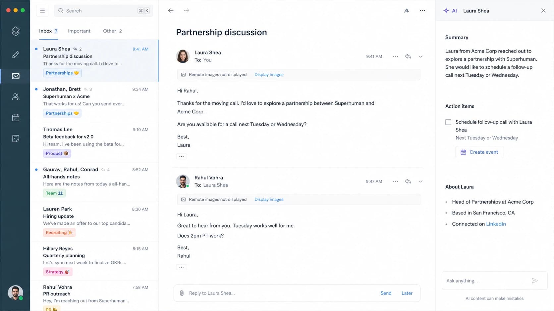Click the AI sparkle icon in side panel
The width and height of the screenshot is (554, 311).
point(446,11)
